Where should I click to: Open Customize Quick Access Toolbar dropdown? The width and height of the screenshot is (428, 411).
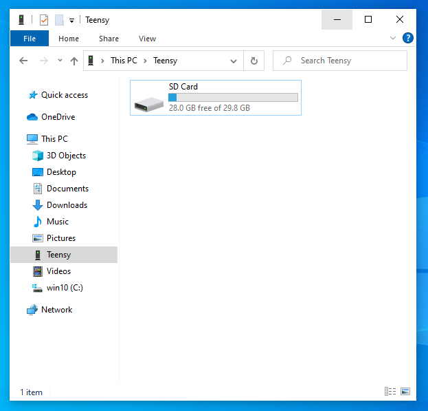coord(71,20)
